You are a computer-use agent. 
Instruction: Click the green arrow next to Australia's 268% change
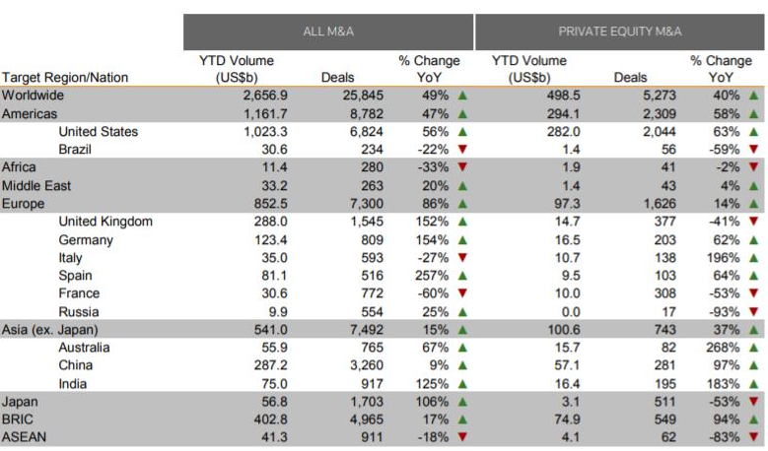click(x=754, y=348)
